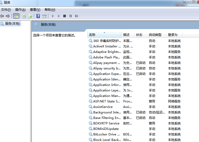
Task: Click the Back arrow in toolbar
Action: point(2,16)
